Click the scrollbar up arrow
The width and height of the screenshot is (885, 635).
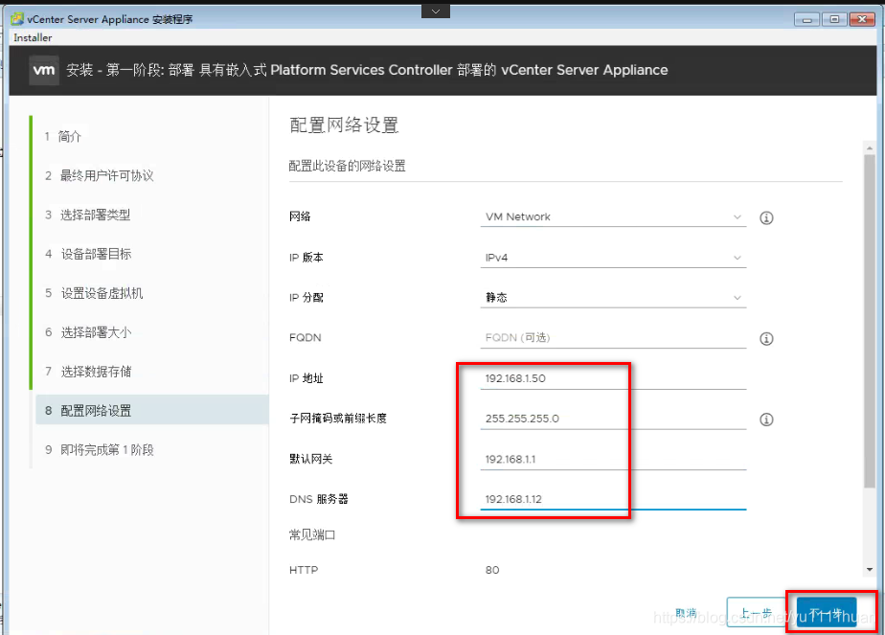[x=870, y=147]
